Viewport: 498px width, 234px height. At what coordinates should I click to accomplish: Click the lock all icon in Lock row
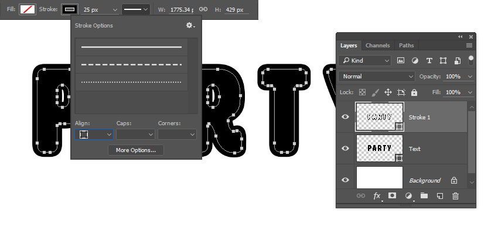(414, 92)
